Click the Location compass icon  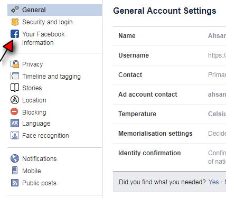15,100
